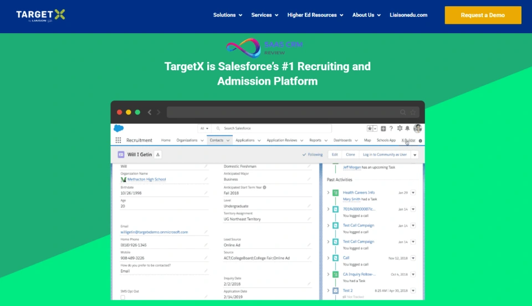Viewport: 532px width, 306px height.
Task: Toggle the Following button on contact
Action: point(313,155)
